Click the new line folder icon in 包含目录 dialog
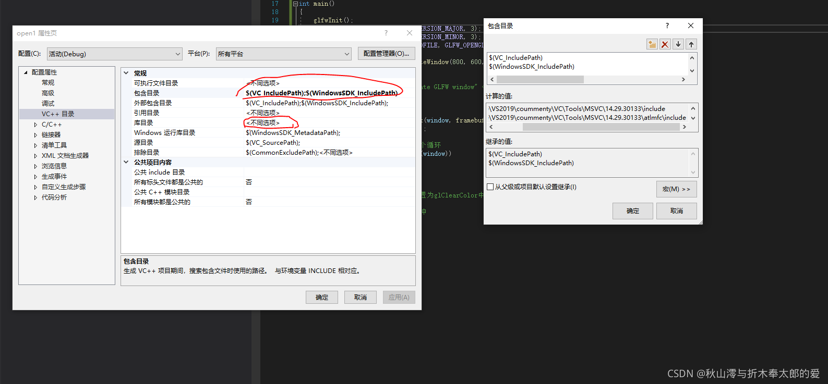Viewport: 828px width, 384px height. 652,44
